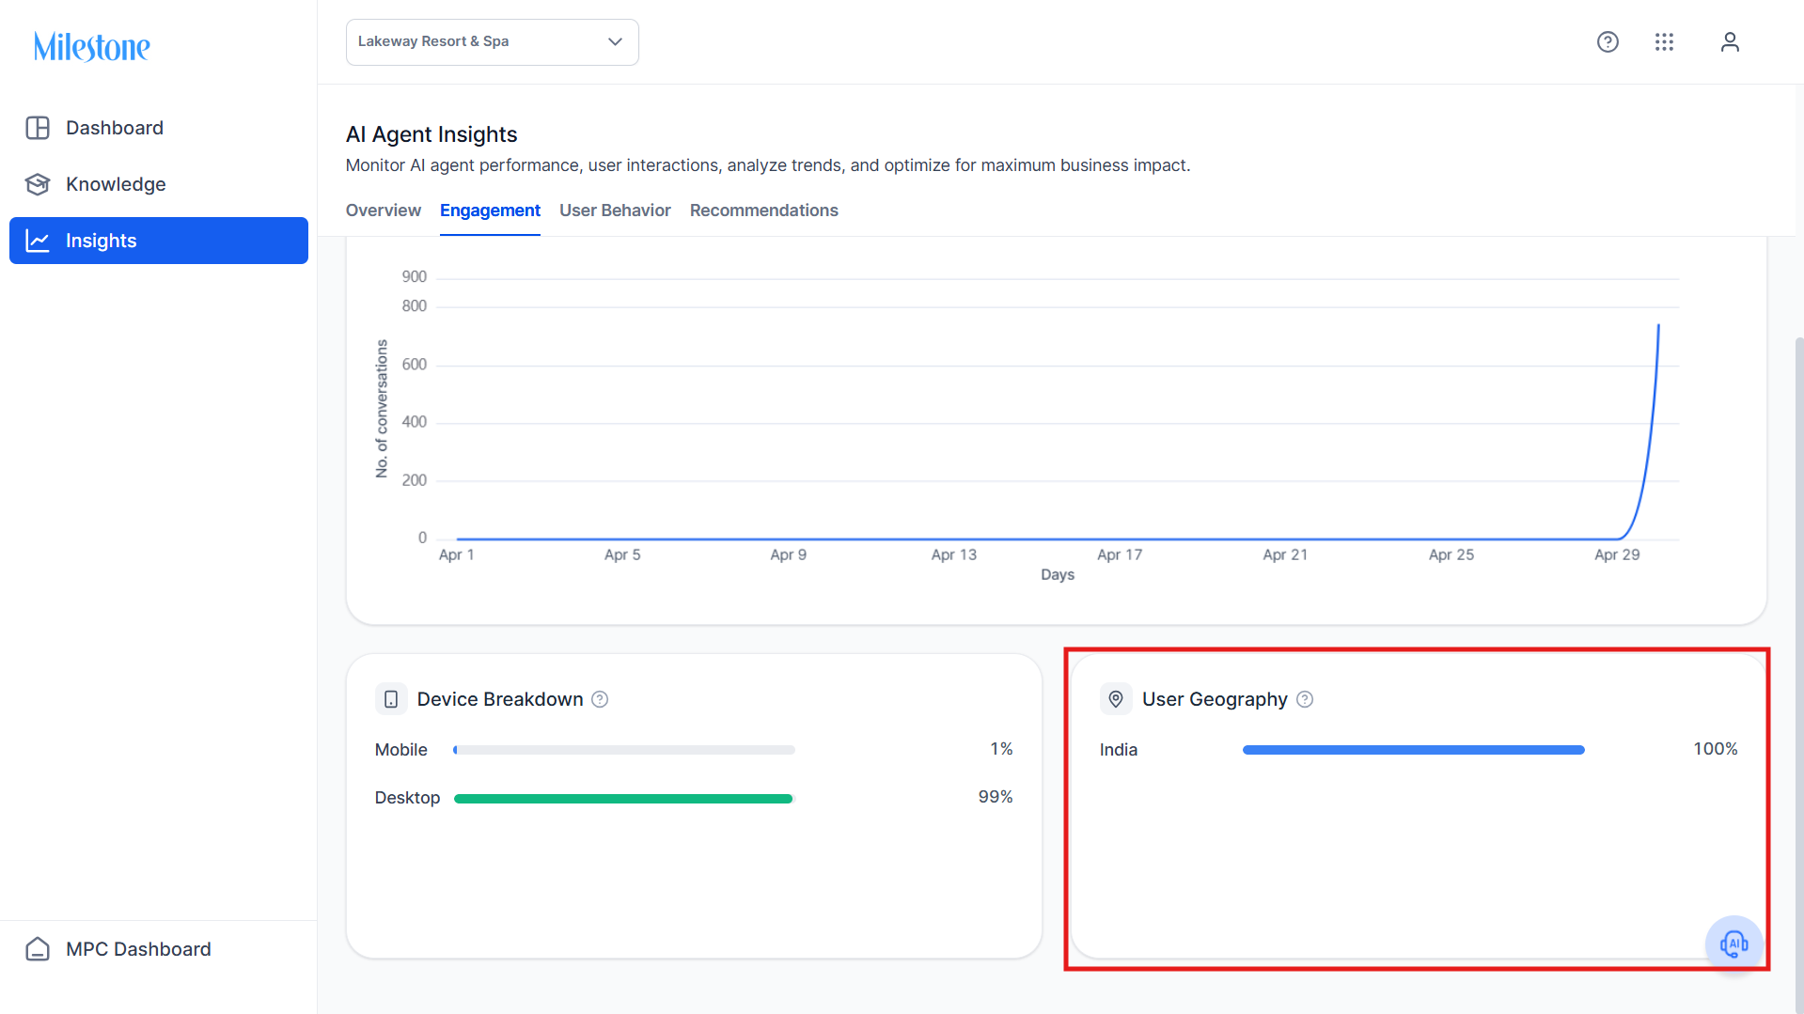Viewport: 1804px width, 1014px height.
Task: Click the Apr 1 axis label
Action: click(x=457, y=554)
